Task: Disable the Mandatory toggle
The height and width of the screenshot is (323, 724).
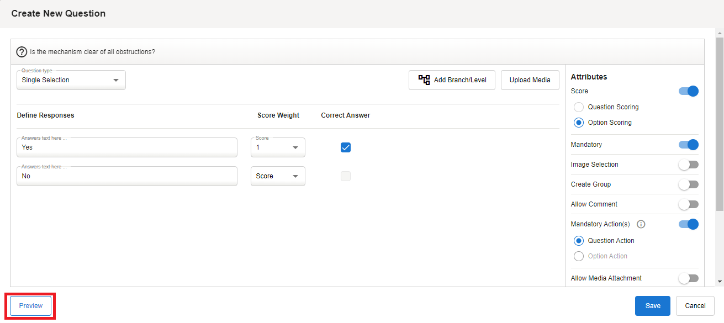Action: click(688, 145)
